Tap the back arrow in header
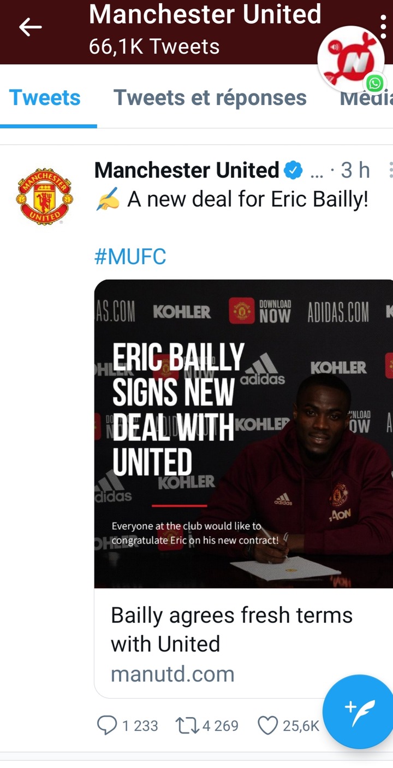This screenshot has height=768, width=393. pyautogui.click(x=31, y=27)
